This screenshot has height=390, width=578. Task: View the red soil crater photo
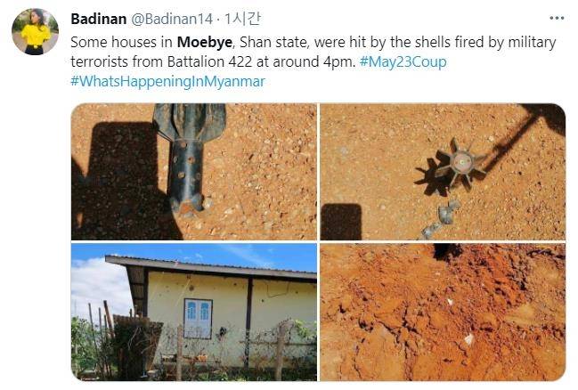[x=443, y=312]
